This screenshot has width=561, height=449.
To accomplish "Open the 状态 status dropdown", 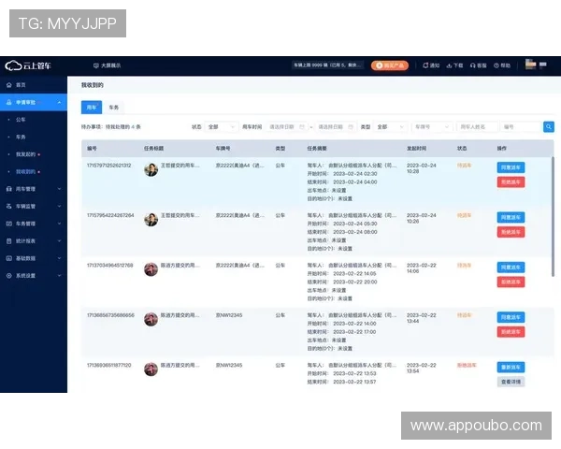I will [221, 127].
